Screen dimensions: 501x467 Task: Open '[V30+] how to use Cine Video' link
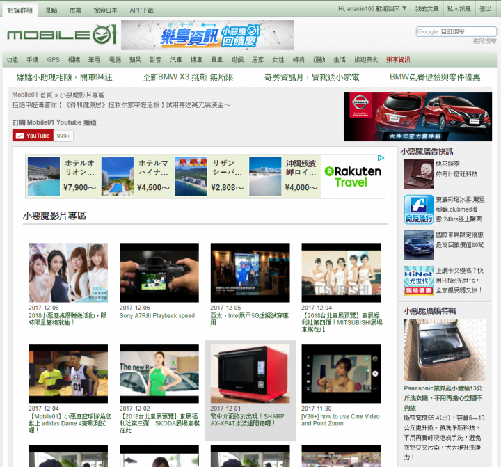pos(340,420)
